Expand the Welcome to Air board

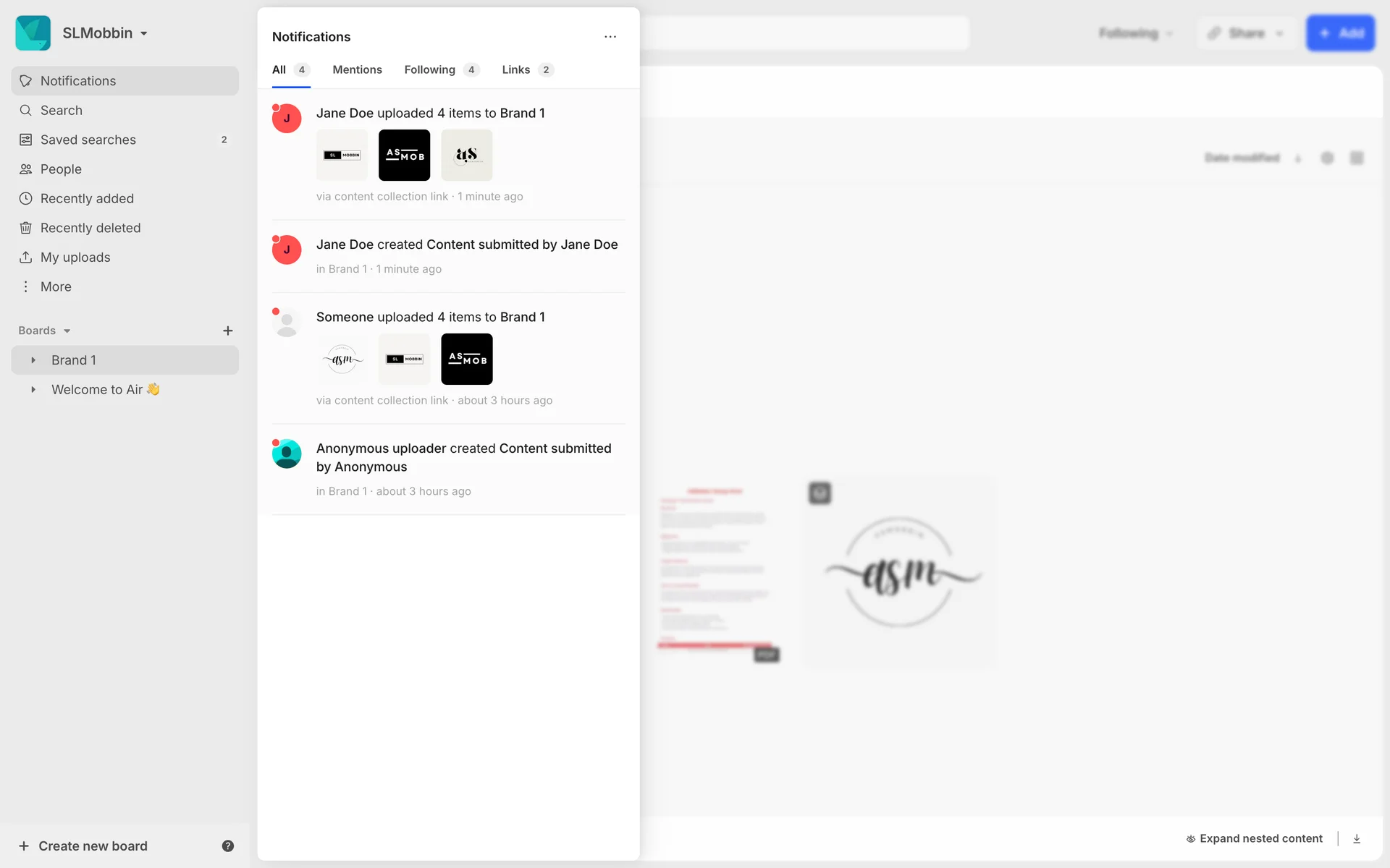pos(33,389)
